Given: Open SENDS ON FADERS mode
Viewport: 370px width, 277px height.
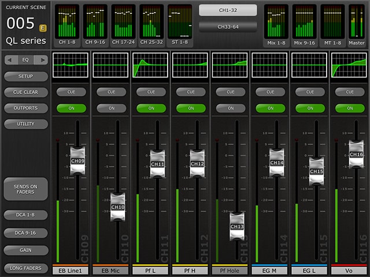Looking at the screenshot, I should pos(25,189).
